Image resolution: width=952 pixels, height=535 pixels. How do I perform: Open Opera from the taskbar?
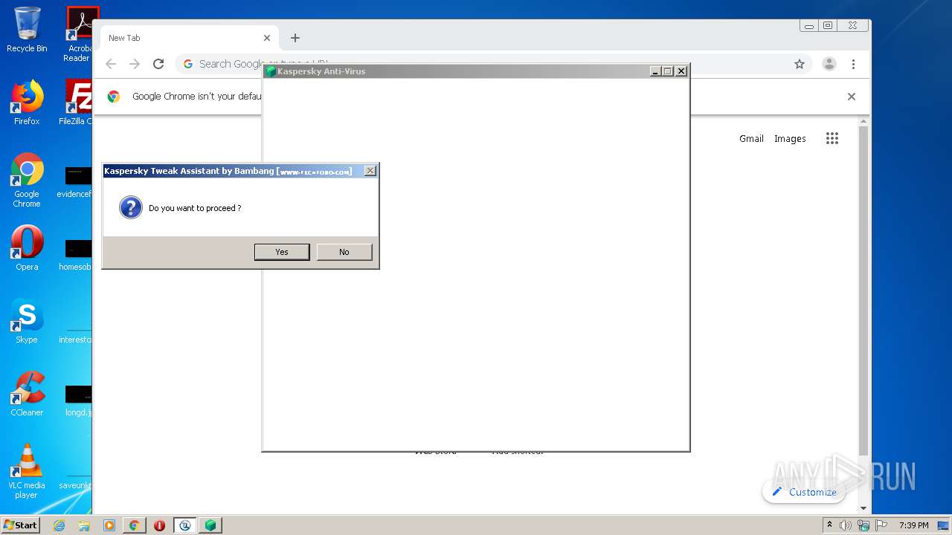(159, 525)
